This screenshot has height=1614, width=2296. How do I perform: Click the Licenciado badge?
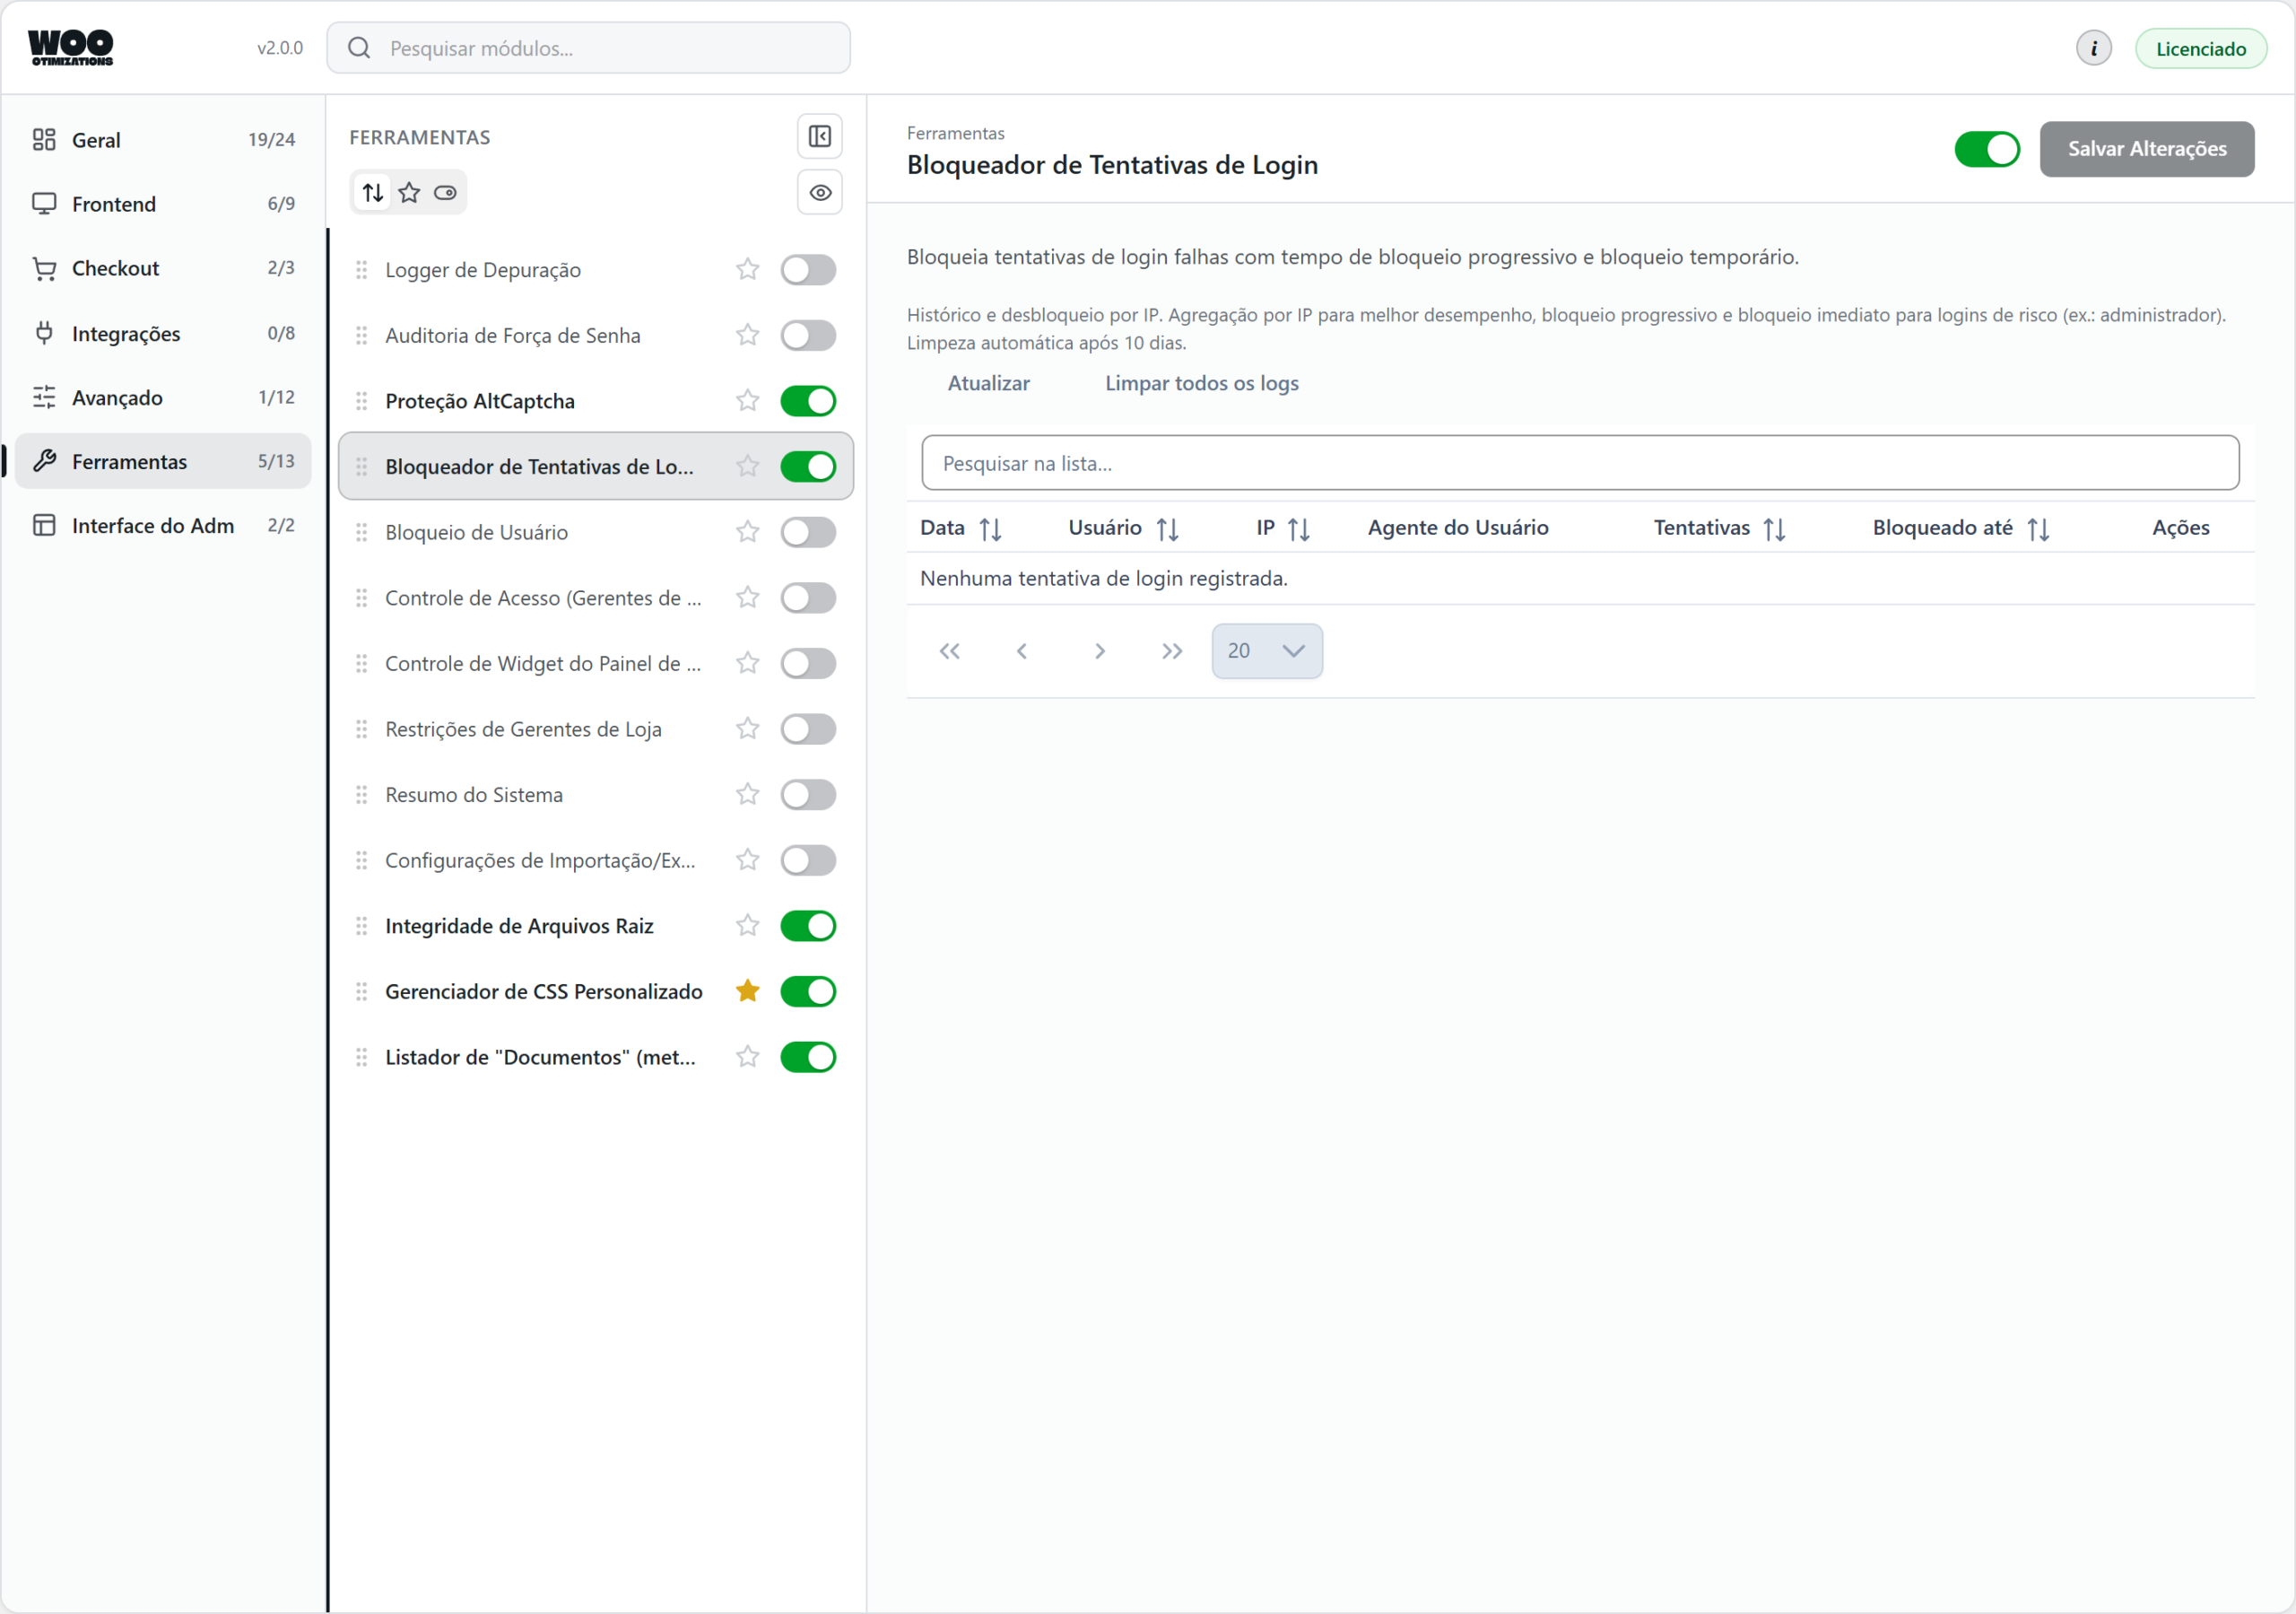(2200, 48)
